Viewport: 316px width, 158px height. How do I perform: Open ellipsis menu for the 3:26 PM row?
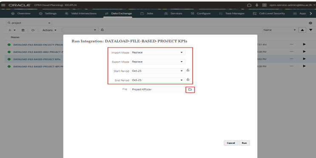coord(292,66)
